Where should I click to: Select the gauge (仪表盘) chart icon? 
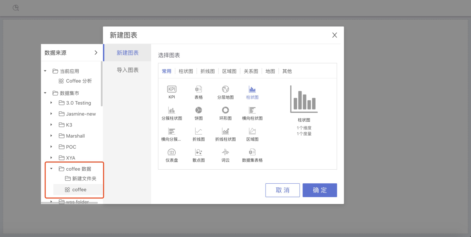(171, 152)
